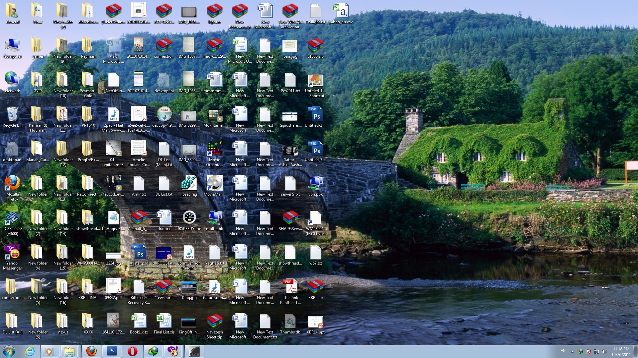Screen dimensions: 638x358
Task: Select the General user folder icon
Action: click(13, 14)
